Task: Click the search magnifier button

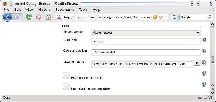Action: [x=209, y=17]
